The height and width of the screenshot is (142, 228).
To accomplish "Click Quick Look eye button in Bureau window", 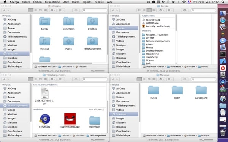I will (x=185, y=10).
